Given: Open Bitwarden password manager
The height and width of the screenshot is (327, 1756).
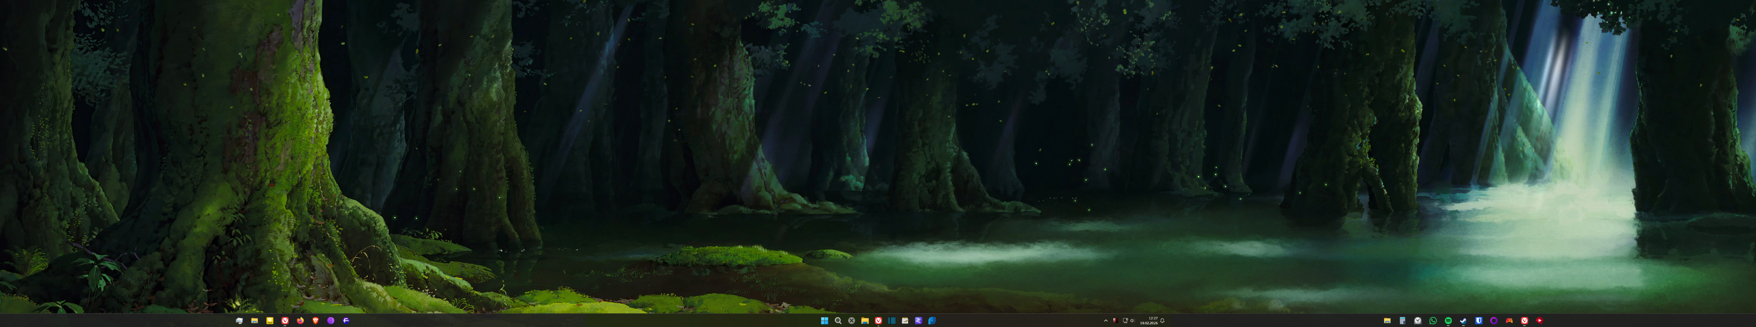Looking at the screenshot, I should click(1478, 320).
